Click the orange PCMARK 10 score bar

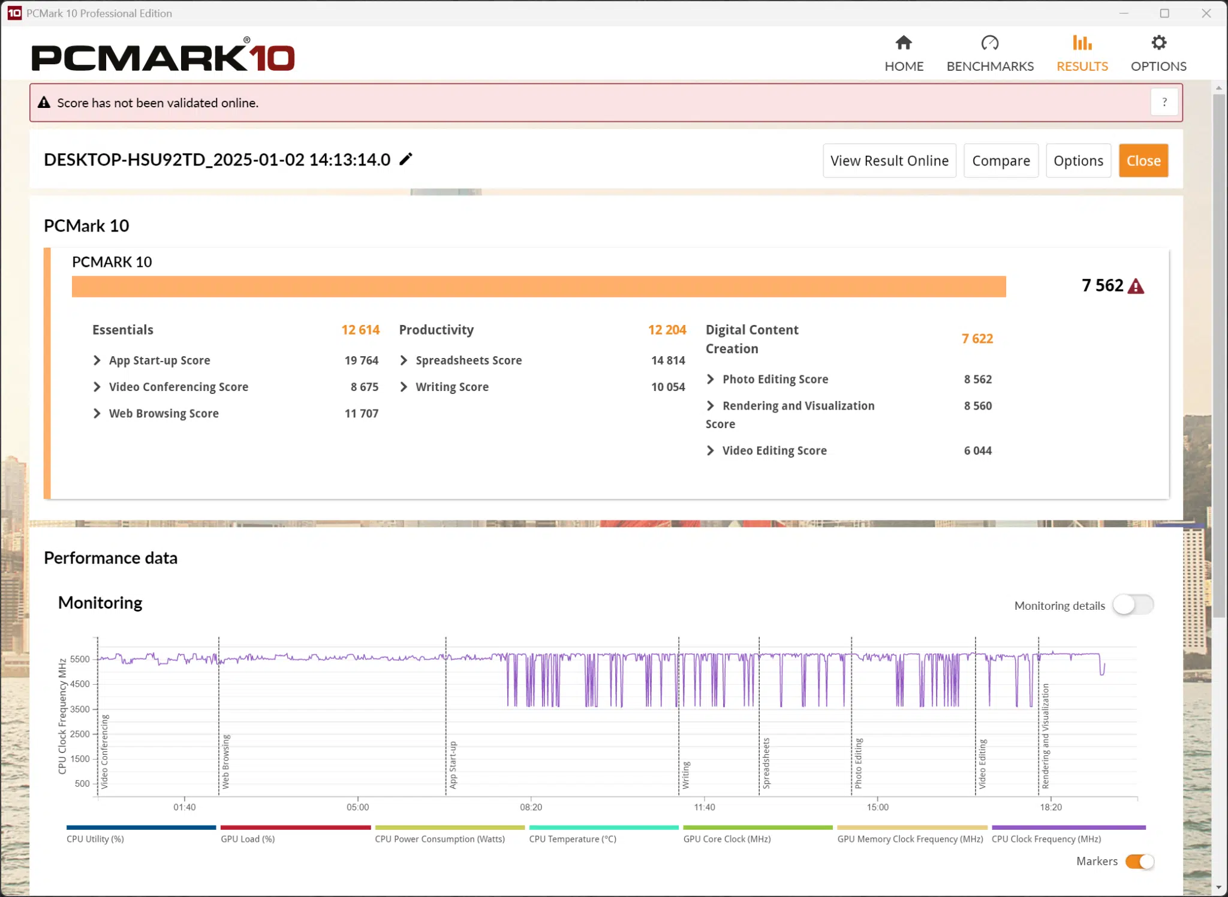coord(538,286)
